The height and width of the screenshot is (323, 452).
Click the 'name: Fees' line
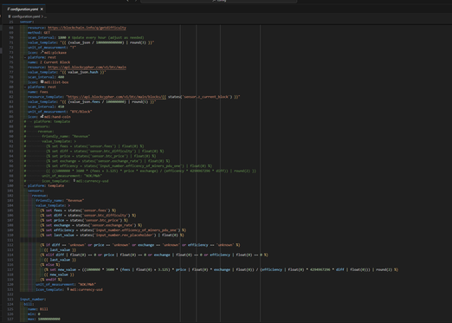[38, 92]
